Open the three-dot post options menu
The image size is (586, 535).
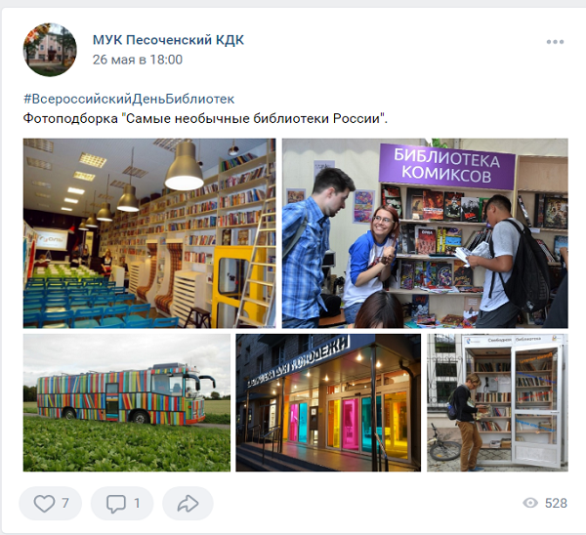click(x=555, y=42)
